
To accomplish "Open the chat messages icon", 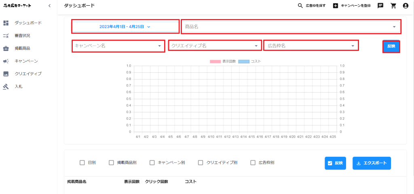I will tap(380, 6).
